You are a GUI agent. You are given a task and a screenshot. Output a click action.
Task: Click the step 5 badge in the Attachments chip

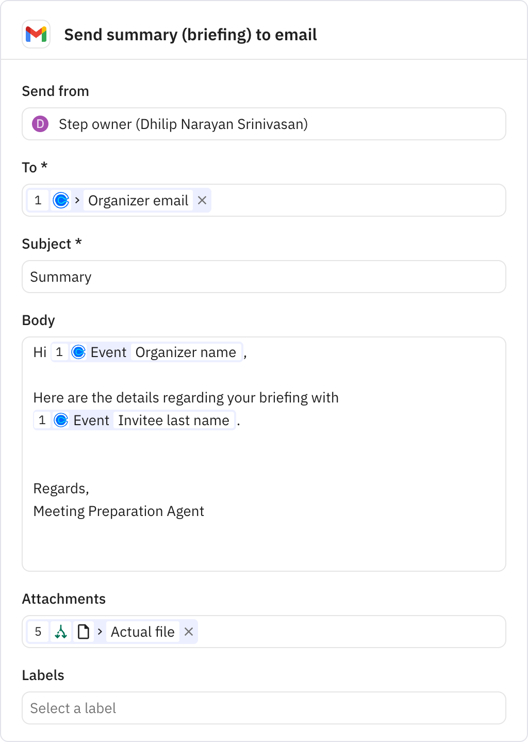(x=37, y=632)
